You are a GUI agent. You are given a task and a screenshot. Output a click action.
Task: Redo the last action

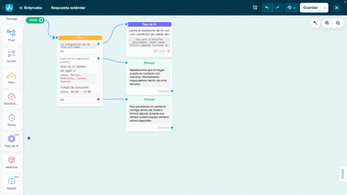[277, 8]
